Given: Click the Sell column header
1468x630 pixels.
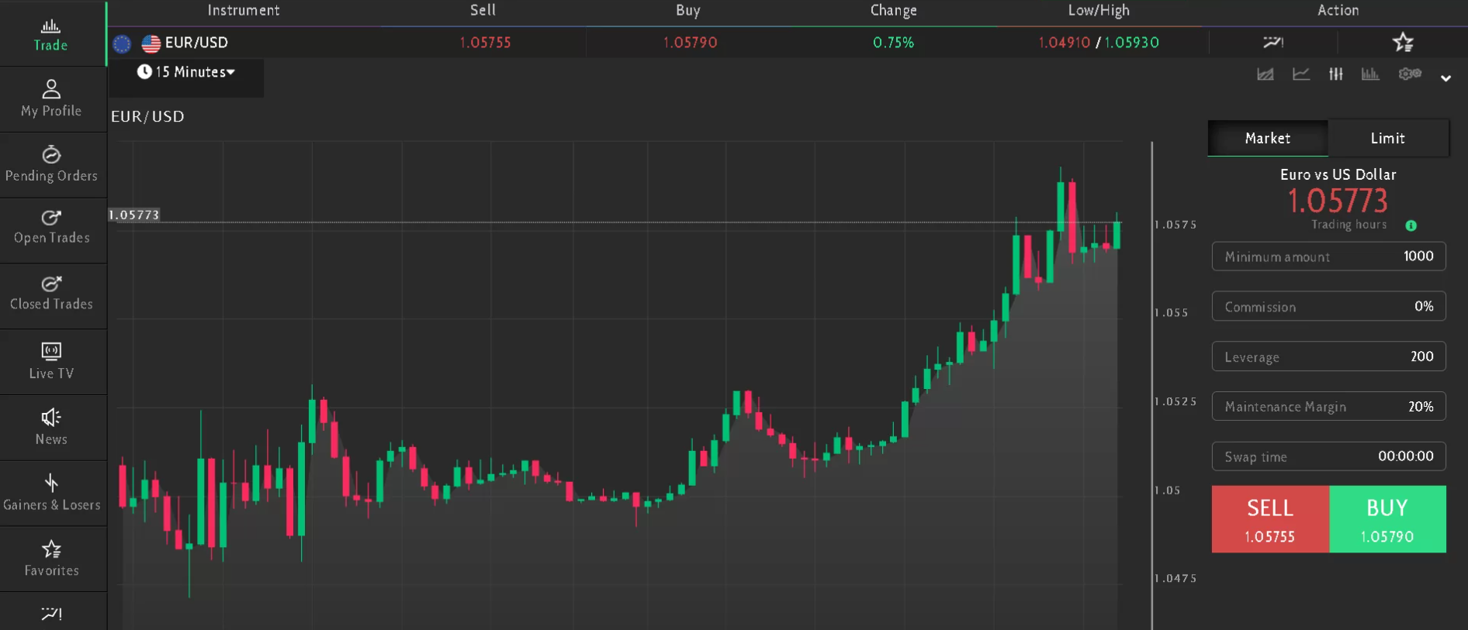Looking at the screenshot, I should click(483, 10).
